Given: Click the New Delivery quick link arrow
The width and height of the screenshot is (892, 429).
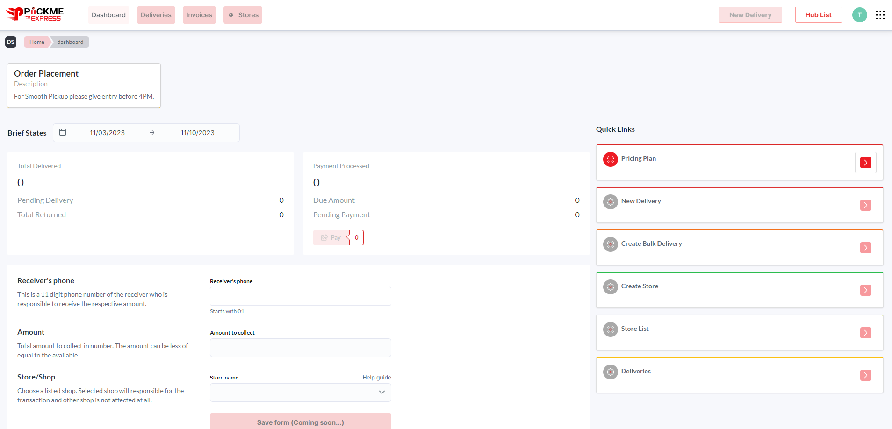Looking at the screenshot, I should (865, 205).
